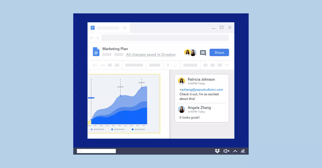
Task: Maximize the browser window
Action: [221, 27]
